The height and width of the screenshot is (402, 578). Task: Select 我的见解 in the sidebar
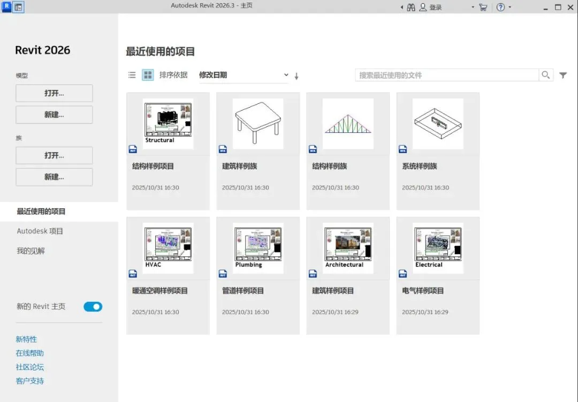[31, 251]
